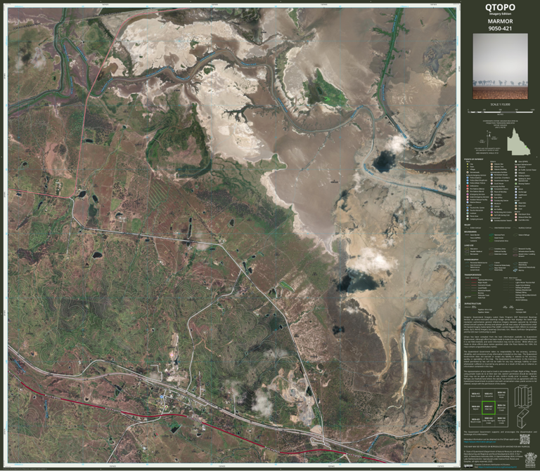This screenshot has width=540, height=471.
Task: Select the green highlighted Marmor index cell
Action: point(489,408)
